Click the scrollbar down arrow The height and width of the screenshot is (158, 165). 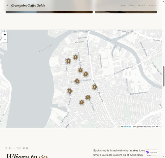coord(164,156)
